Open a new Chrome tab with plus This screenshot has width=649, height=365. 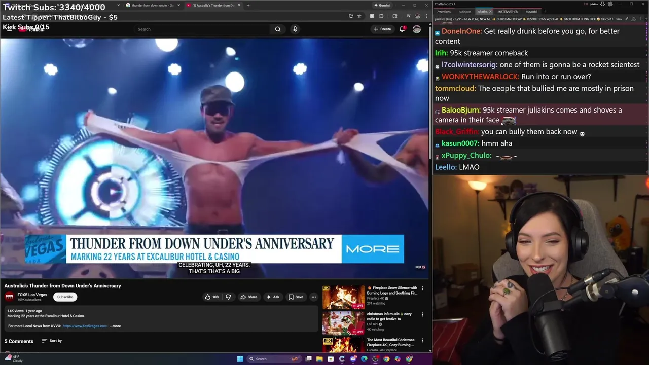[248, 5]
